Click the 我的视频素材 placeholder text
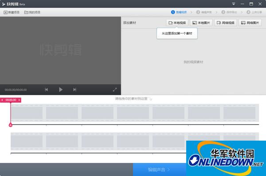This screenshot has height=176, width=266. coord(193,62)
